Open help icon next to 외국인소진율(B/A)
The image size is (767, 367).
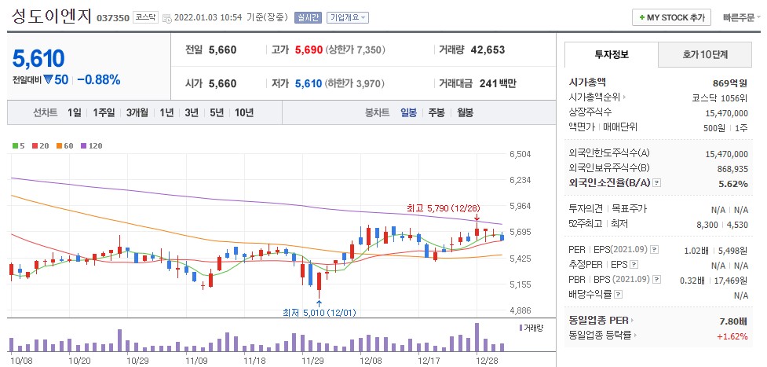tap(657, 183)
